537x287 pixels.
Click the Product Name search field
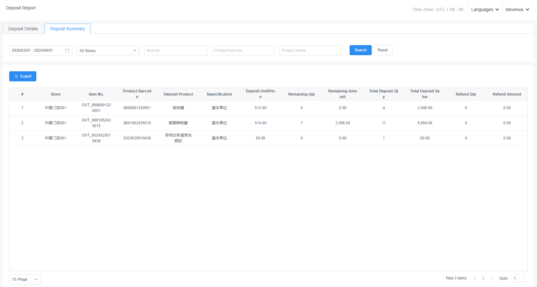click(310, 50)
